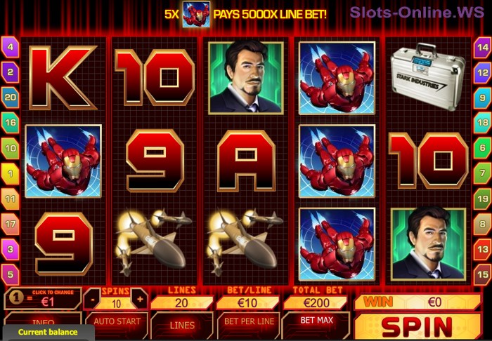Select payline marker number 15
This screenshot has width=492, height=341.
[x=483, y=274]
